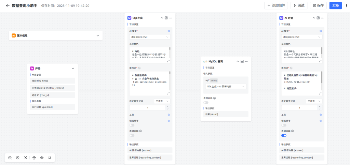The width and height of the screenshot is (350, 165).
Task: Open deepseek chat model dropdown in AI 对话
Action: pyautogui.click(x=301, y=37)
